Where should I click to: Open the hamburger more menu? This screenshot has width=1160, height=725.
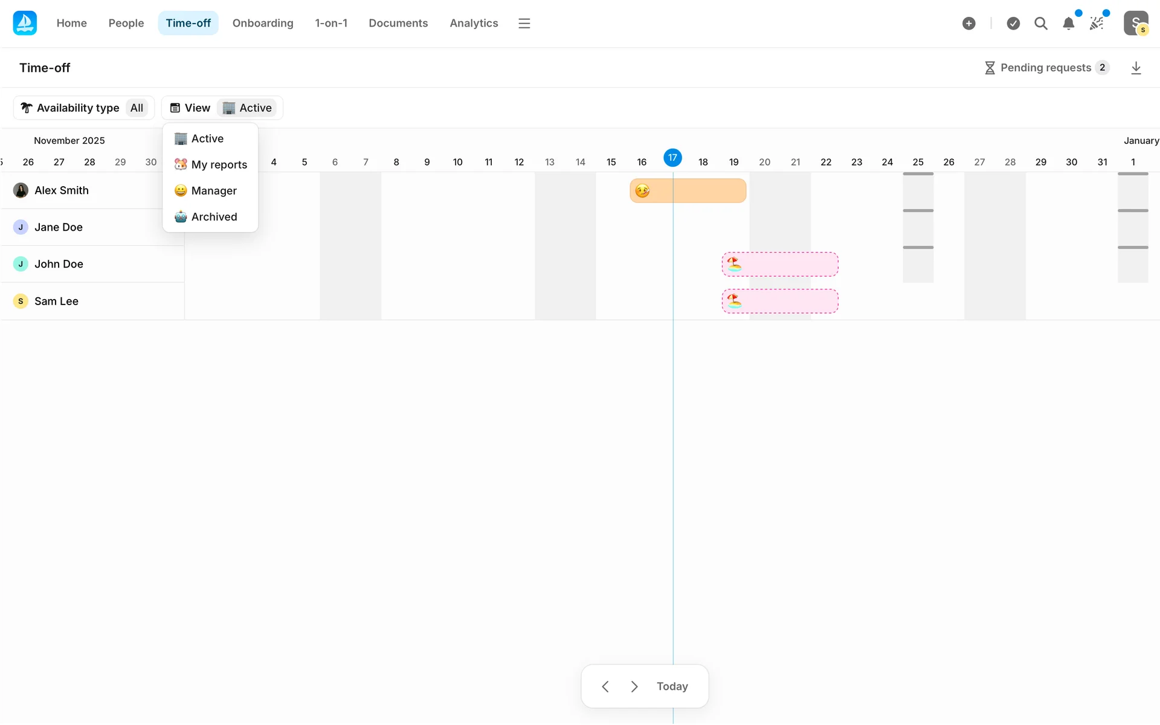point(524,24)
